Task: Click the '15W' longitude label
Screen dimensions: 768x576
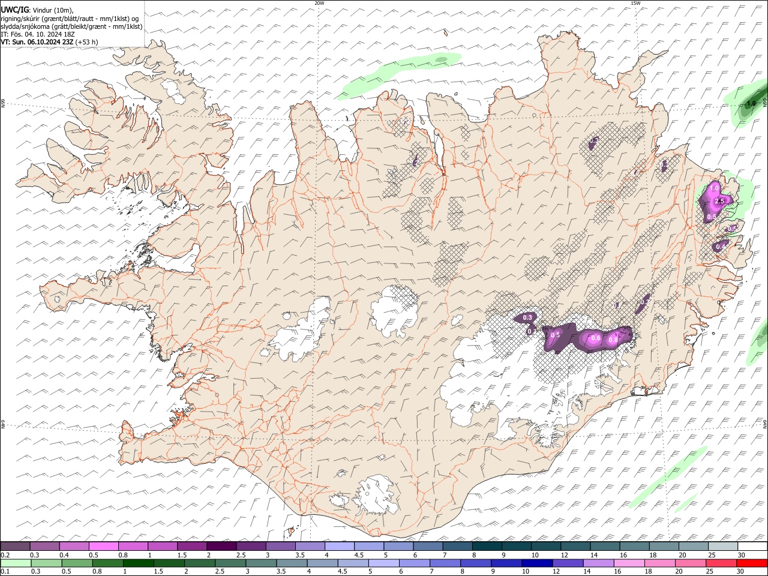Action: [x=635, y=3]
